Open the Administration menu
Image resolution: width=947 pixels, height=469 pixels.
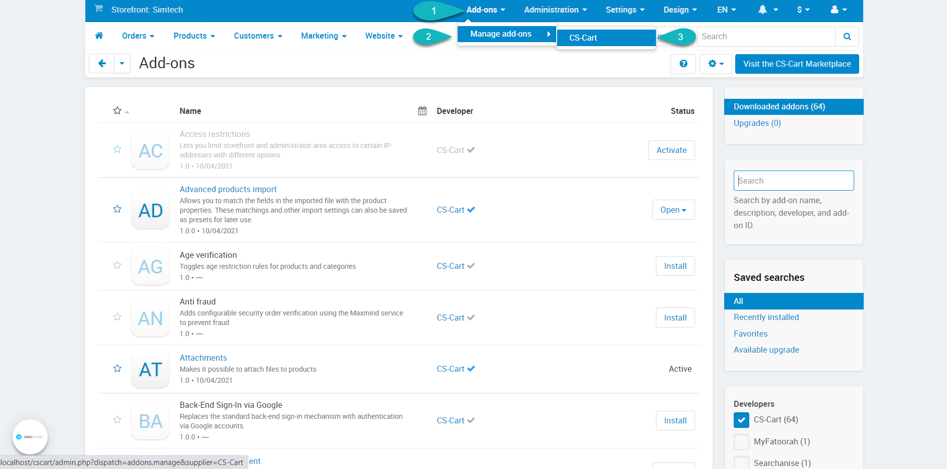555,10
